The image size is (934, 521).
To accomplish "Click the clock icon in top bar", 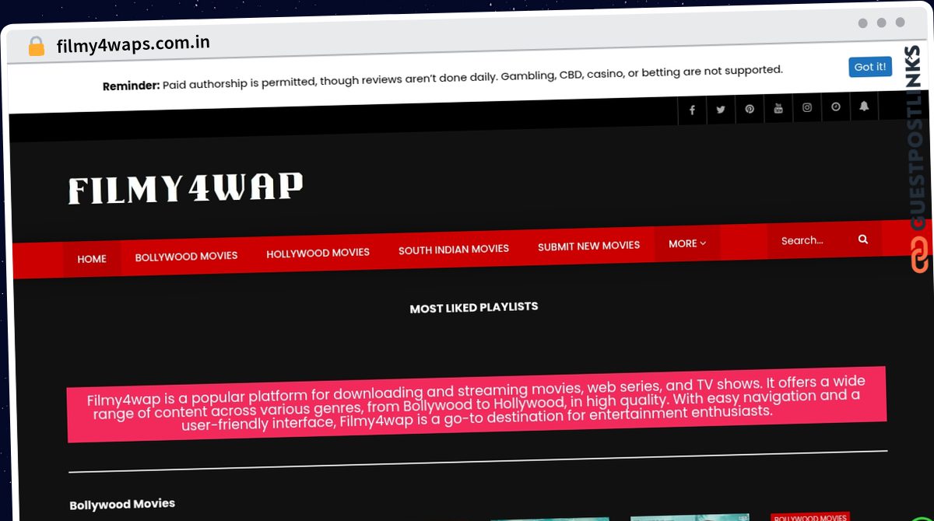I will pos(836,107).
